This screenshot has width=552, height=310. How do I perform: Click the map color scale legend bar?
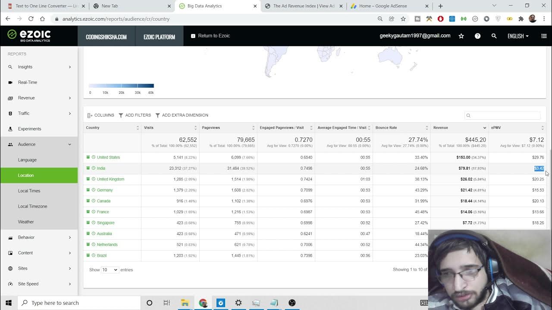[x=121, y=86]
